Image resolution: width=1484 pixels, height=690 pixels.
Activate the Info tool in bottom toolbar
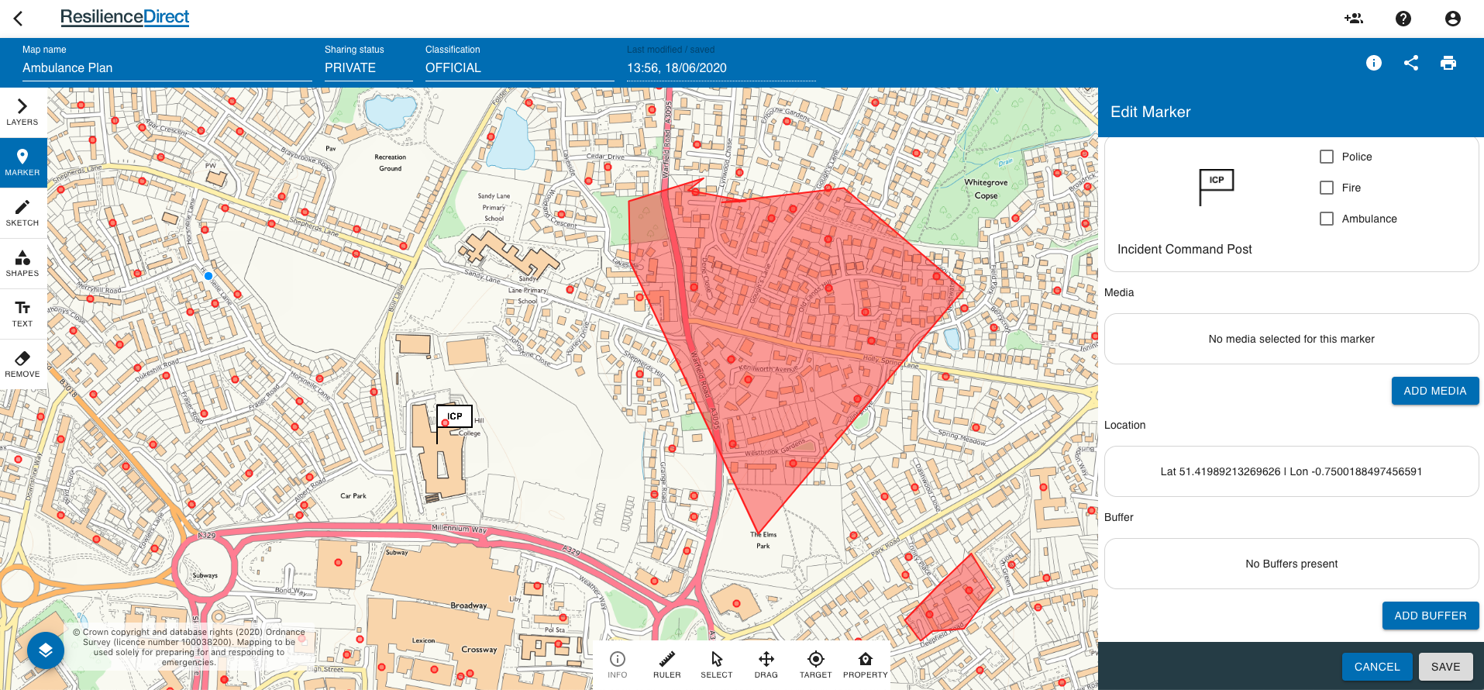point(618,664)
